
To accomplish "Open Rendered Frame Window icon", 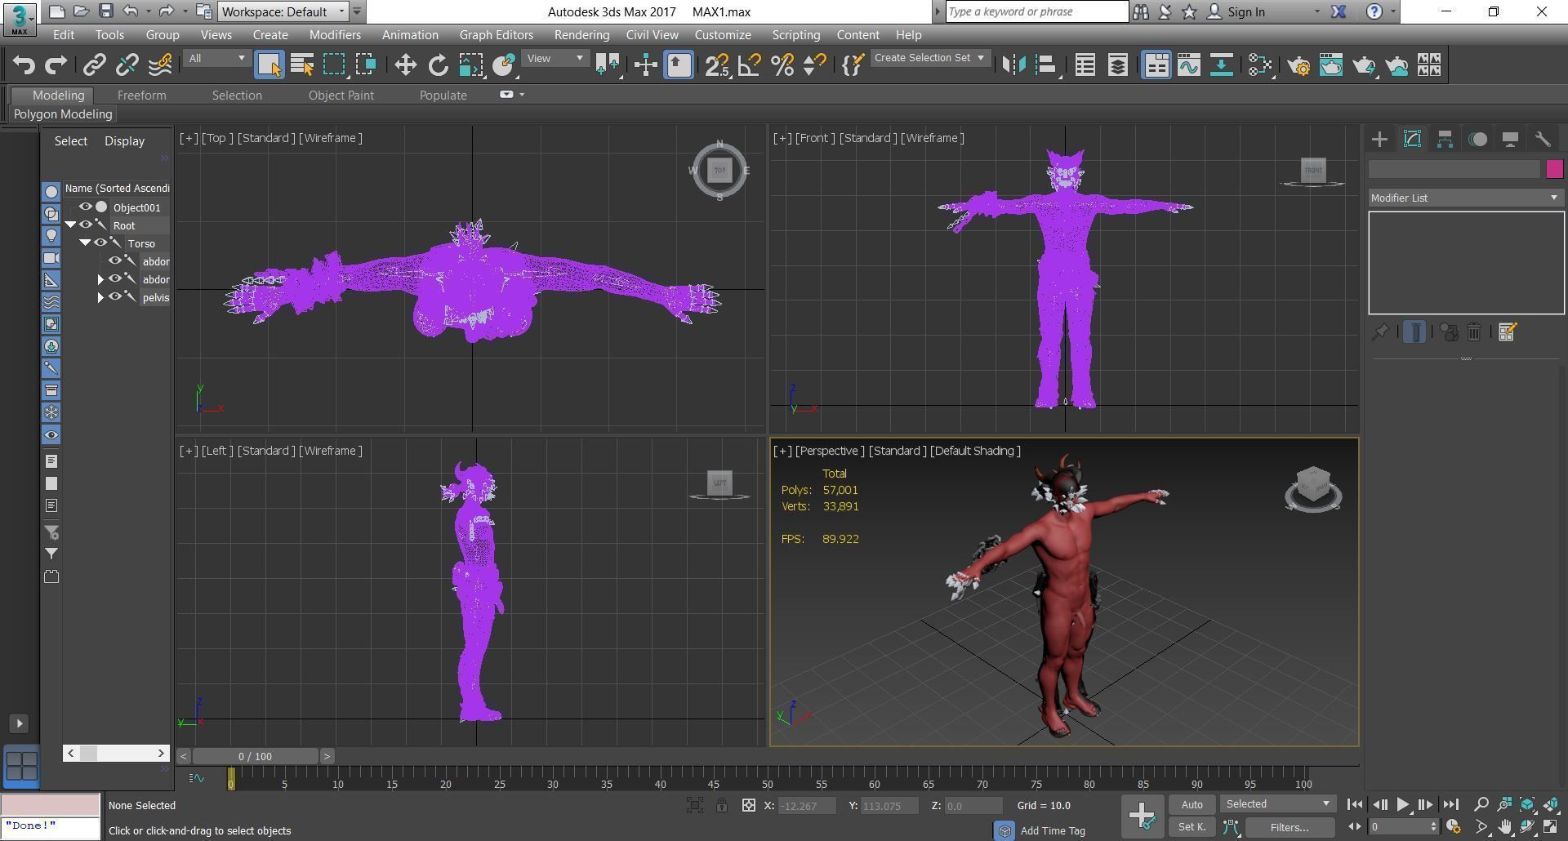I will pos(1331,65).
